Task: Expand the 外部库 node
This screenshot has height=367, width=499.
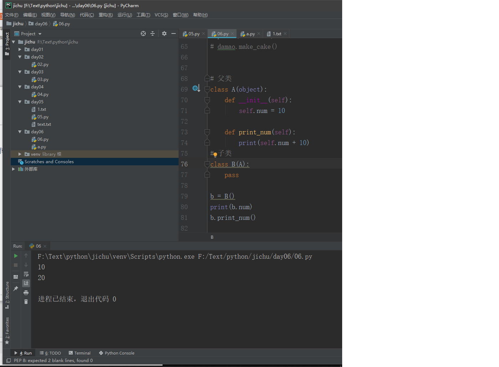Action: coord(14,169)
